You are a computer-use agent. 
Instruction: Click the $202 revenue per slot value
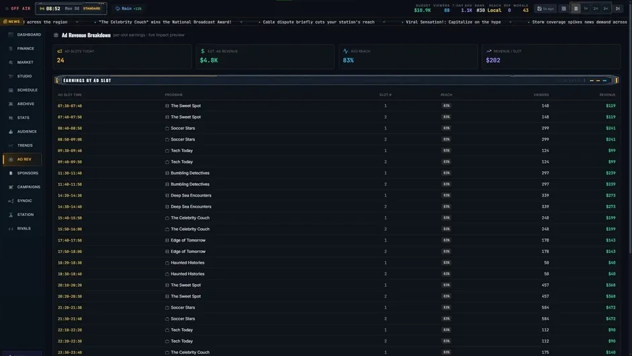493,60
